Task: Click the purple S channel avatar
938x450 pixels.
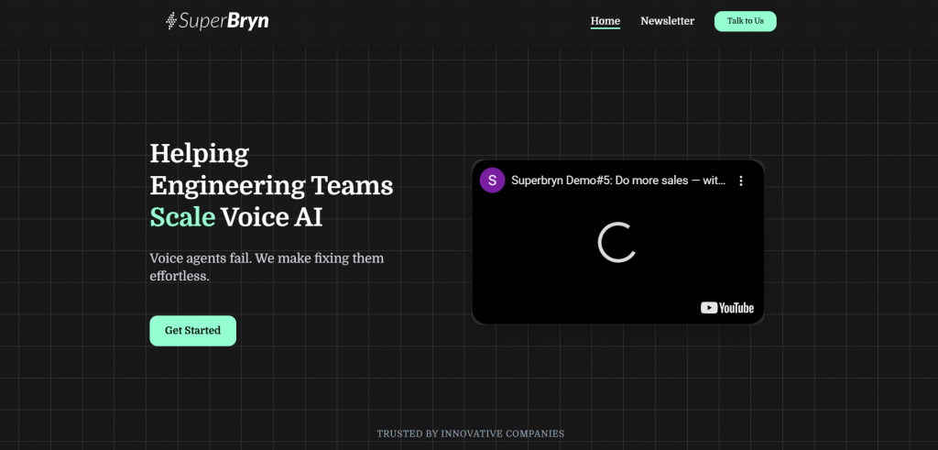Action: [492, 181]
